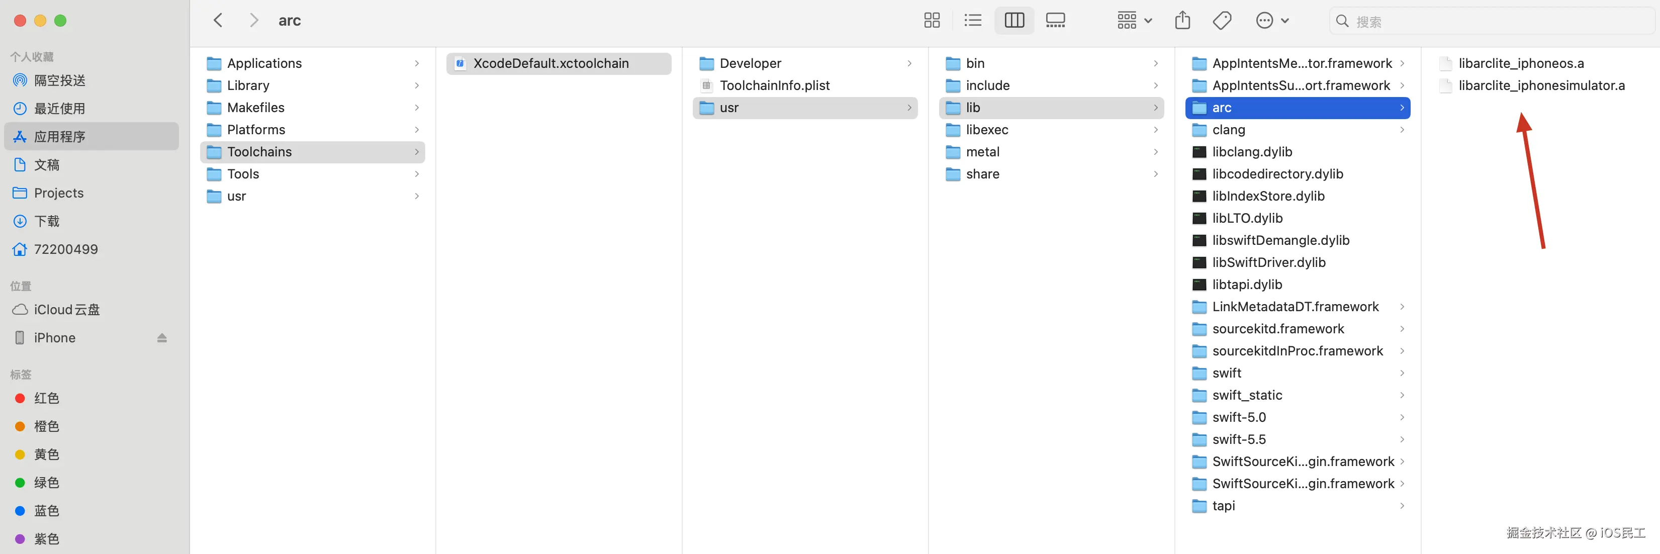The width and height of the screenshot is (1660, 554).
Task: Select the clang folder
Action: coord(1228,130)
